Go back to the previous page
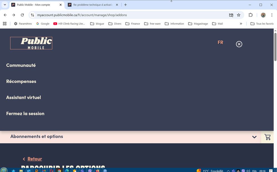 pos(5,15)
